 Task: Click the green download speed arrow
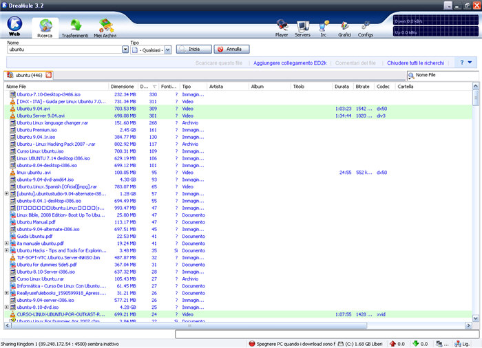(x=416, y=344)
